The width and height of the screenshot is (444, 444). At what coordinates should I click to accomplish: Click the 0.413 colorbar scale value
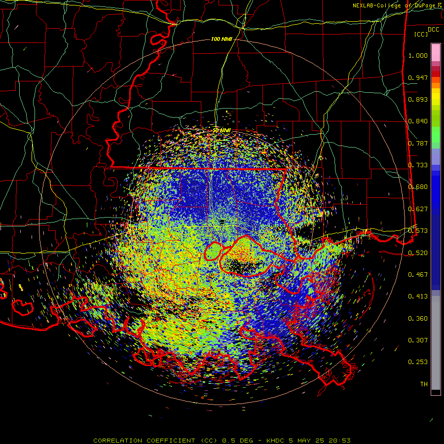pos(418,296)
